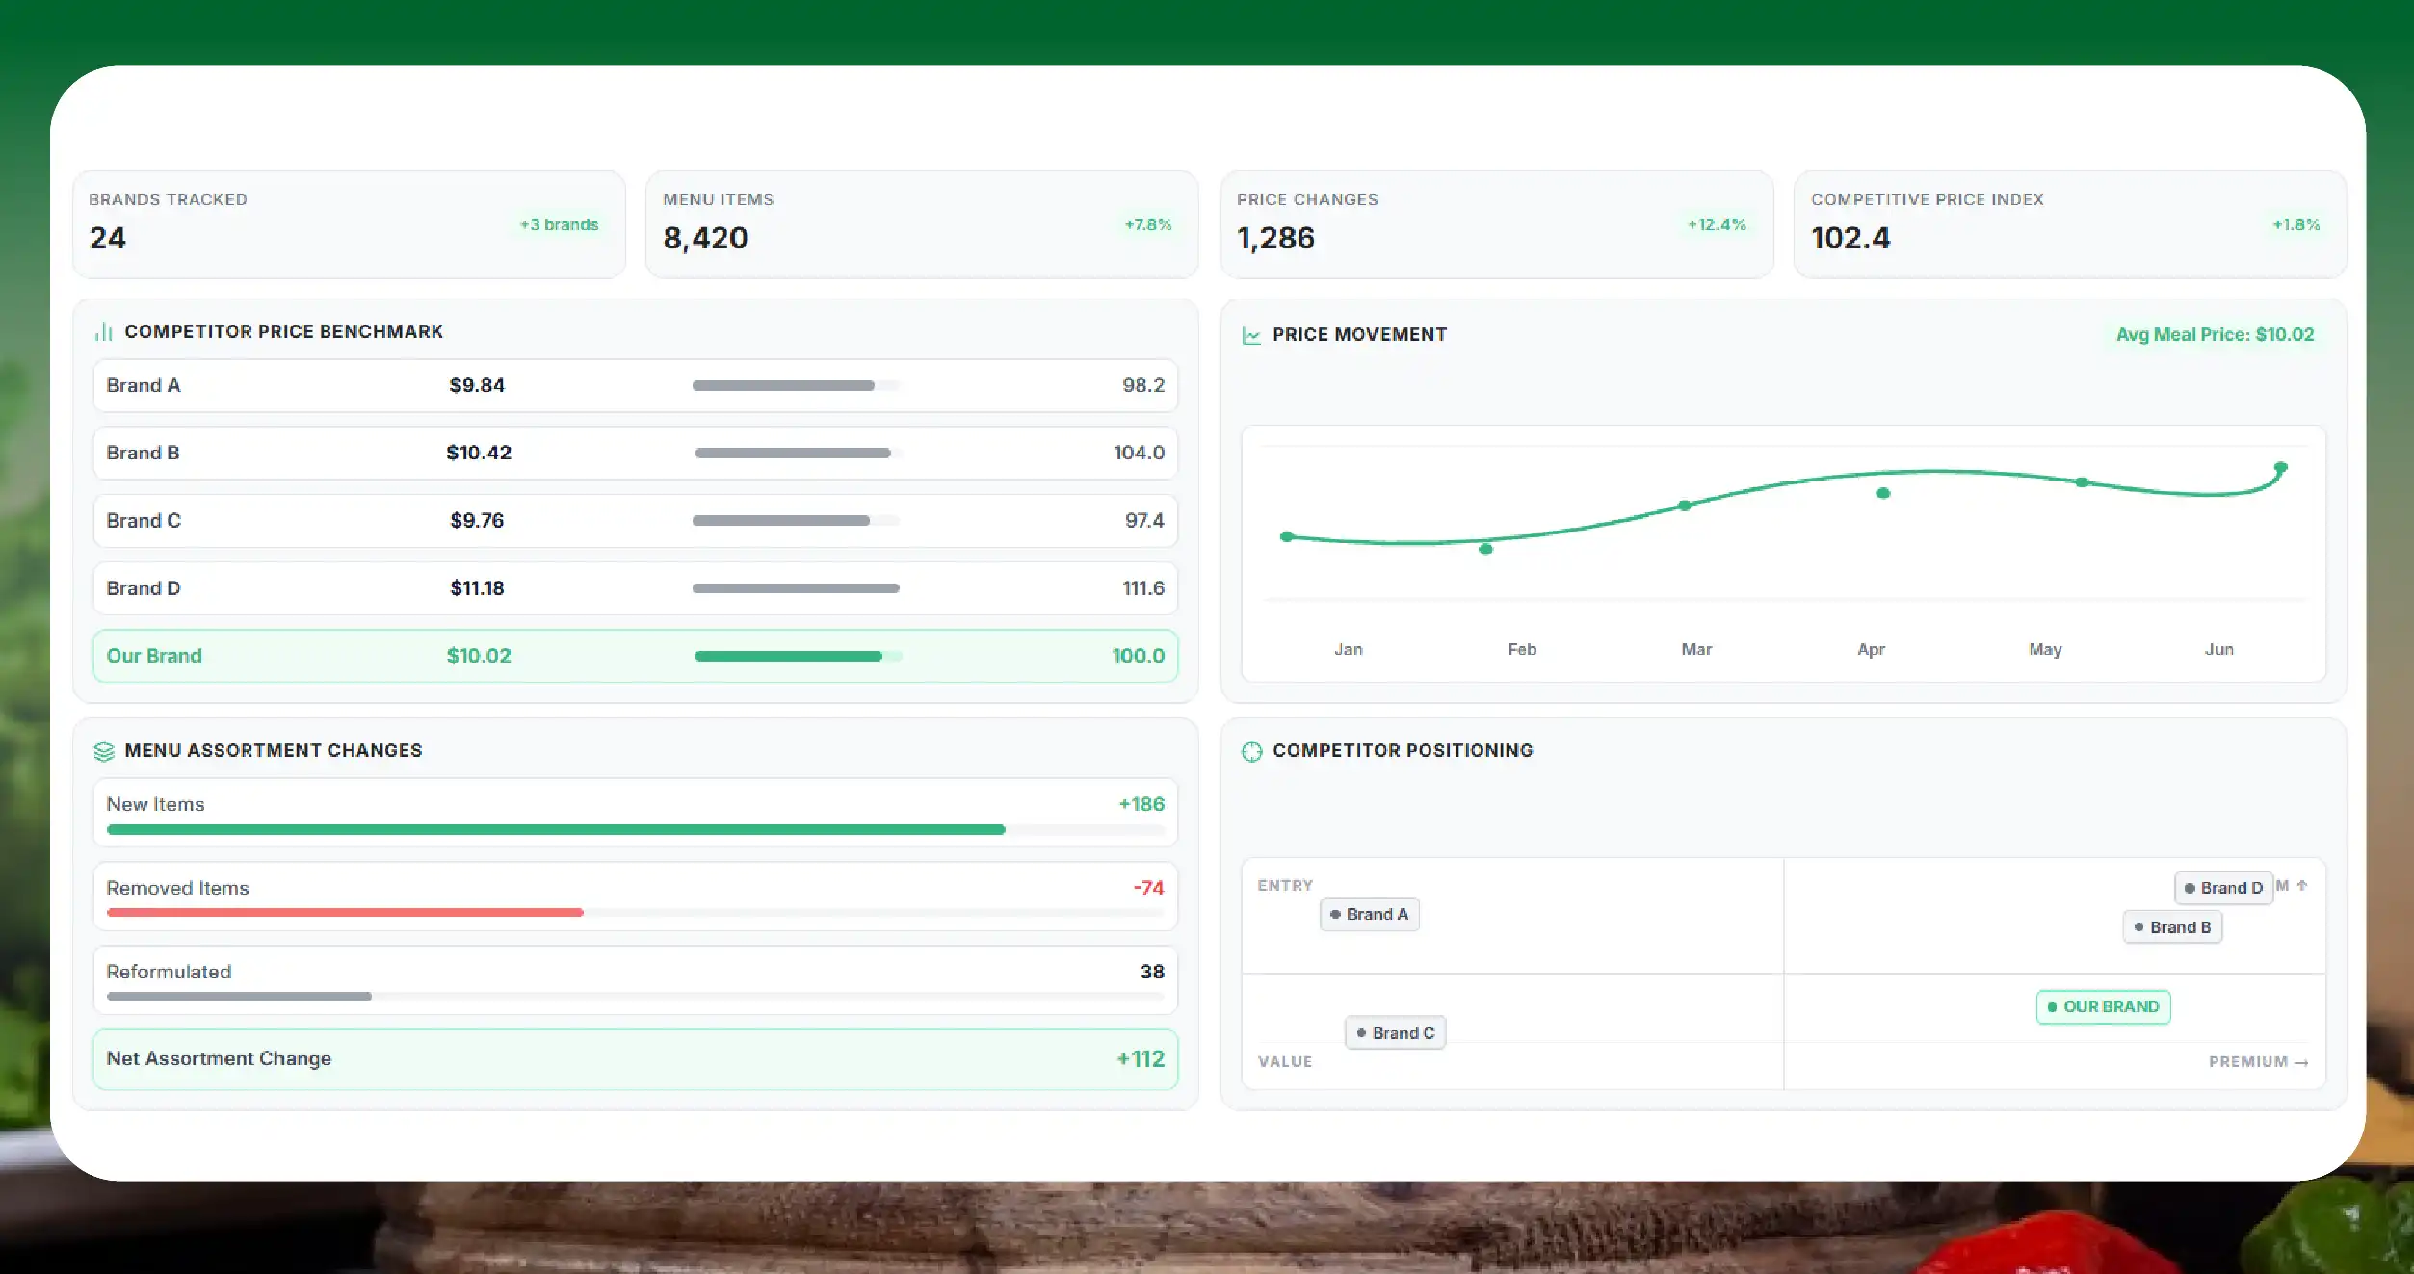Screen dimensions: 2414x1274
Task: Click the Jan data point on chart
Action: 1287,536
